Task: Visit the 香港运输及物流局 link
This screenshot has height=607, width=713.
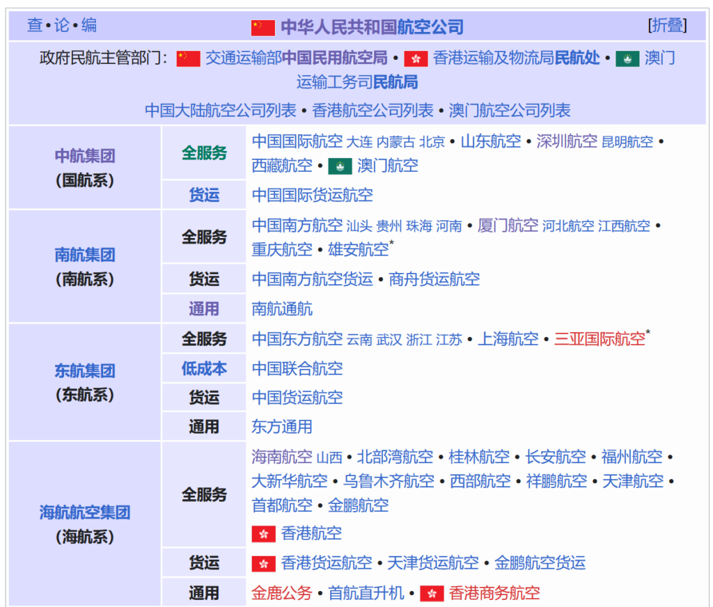Action: click(x=494, y=58)
